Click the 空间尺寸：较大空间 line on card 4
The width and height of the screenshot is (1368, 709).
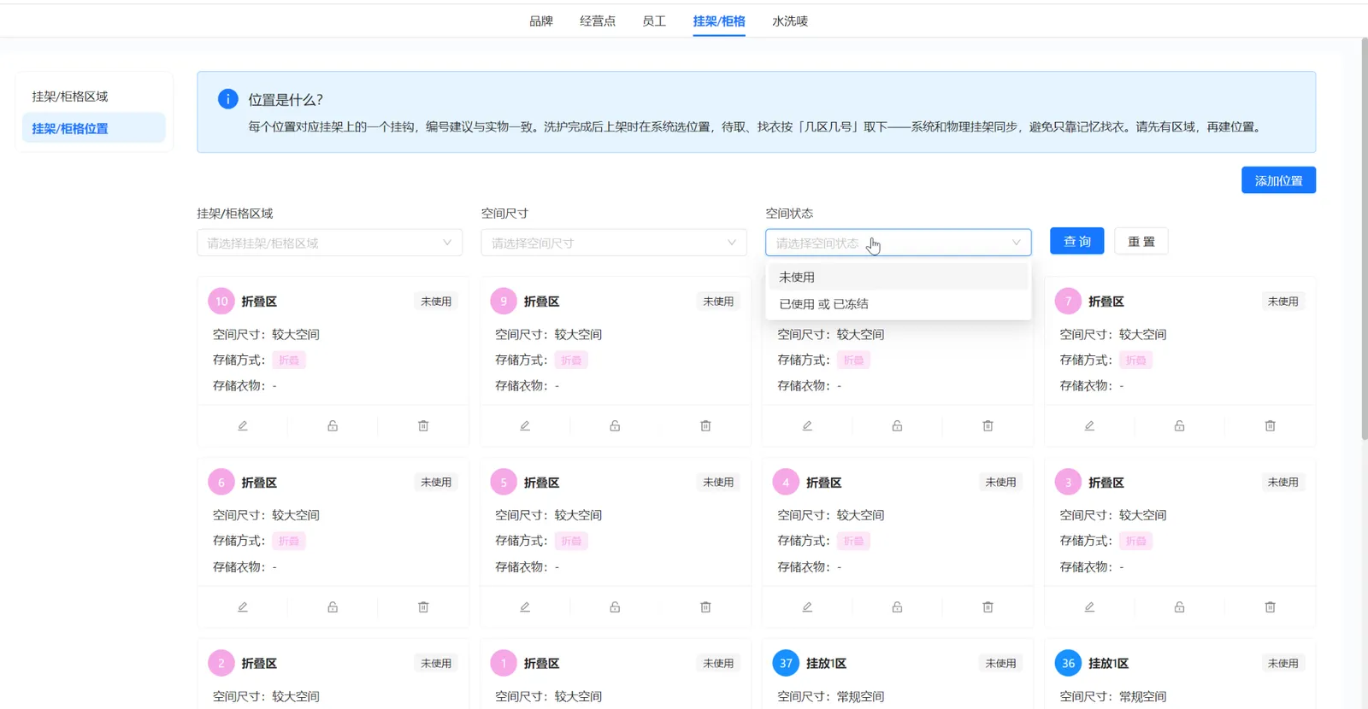click(830, 515)
